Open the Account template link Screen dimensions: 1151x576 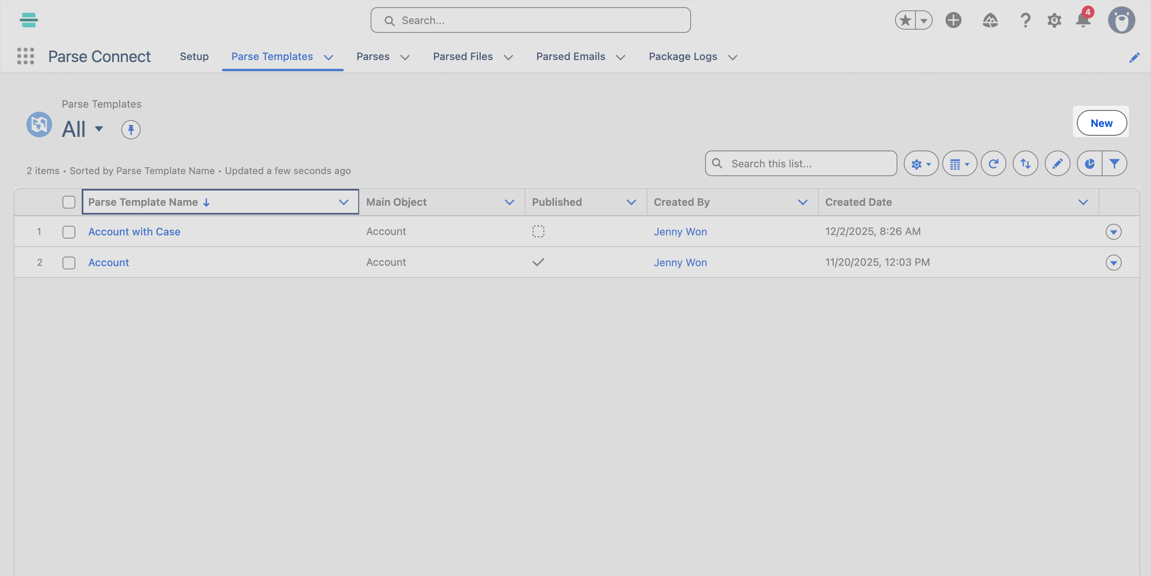109,263
